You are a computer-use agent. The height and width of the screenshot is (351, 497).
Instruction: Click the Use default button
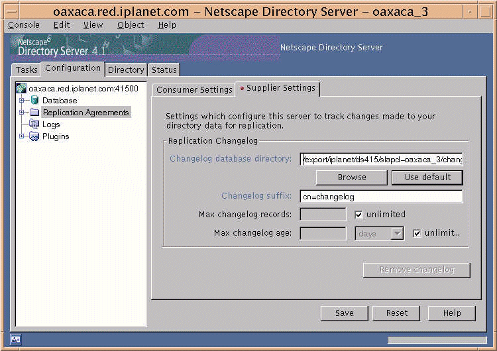[427, 177]
